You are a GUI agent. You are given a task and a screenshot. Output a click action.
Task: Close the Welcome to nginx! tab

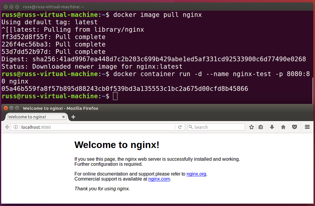point(63,117)
